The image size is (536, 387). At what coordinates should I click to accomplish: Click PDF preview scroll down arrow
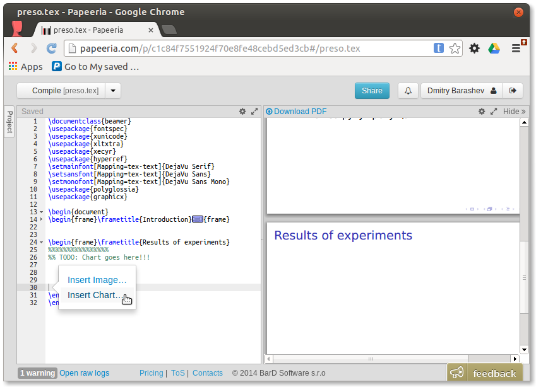524,349
